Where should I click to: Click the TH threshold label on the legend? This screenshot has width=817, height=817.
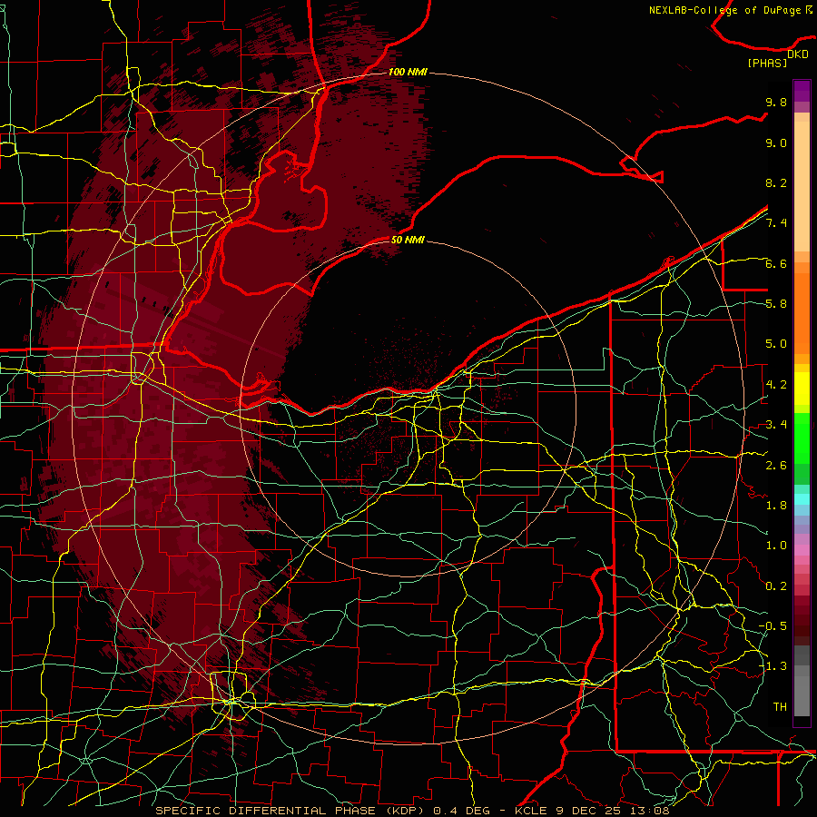click(780, 707)
